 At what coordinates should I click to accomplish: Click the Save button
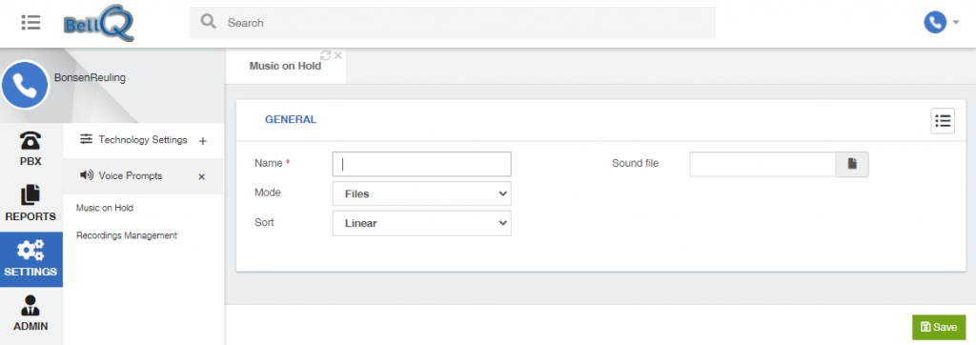pos(939,327)
